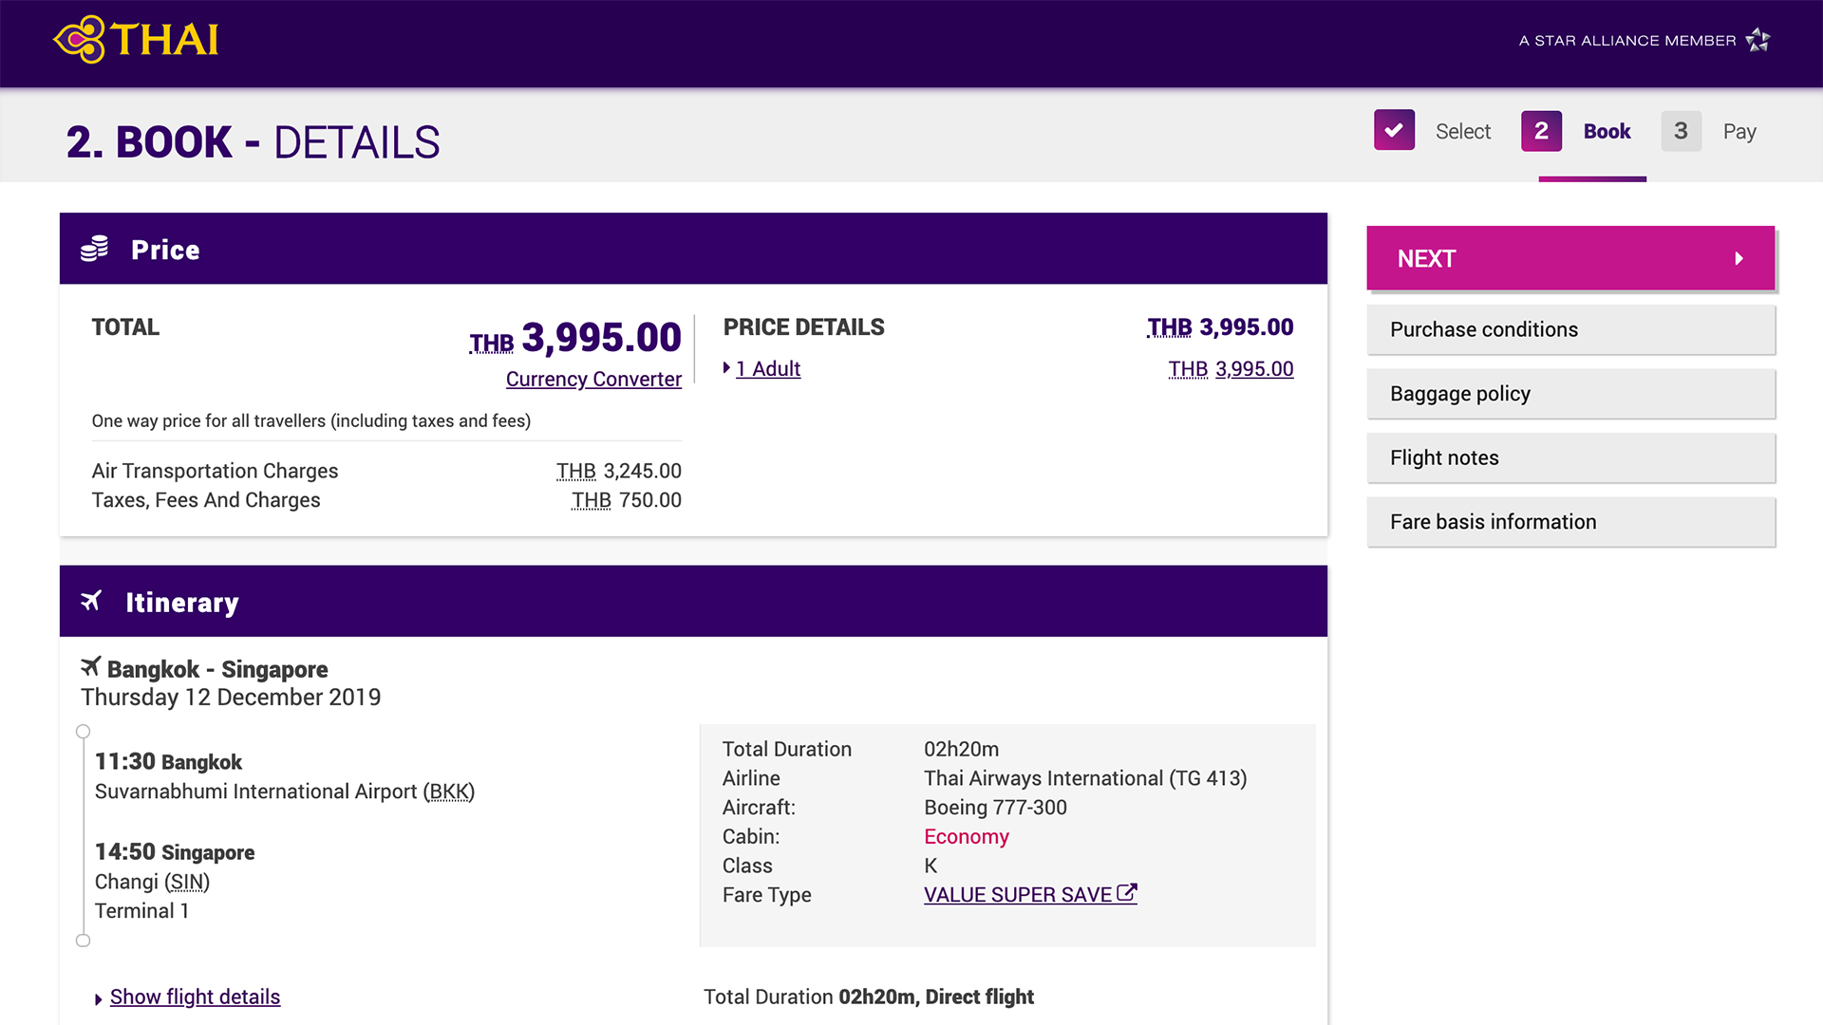Click the Select step checkmark icon

click(1394, 130)
